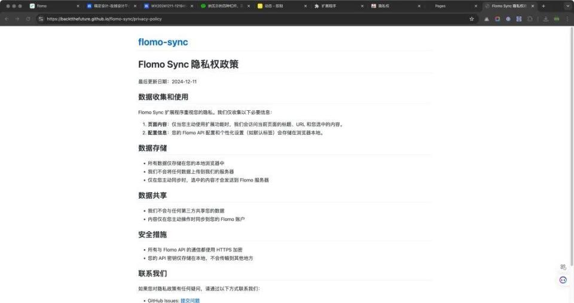The width and height of the screenshot is (574, 303).
Task: Switch to the 扩展程序 tab
Action: [x=339, y=6]
